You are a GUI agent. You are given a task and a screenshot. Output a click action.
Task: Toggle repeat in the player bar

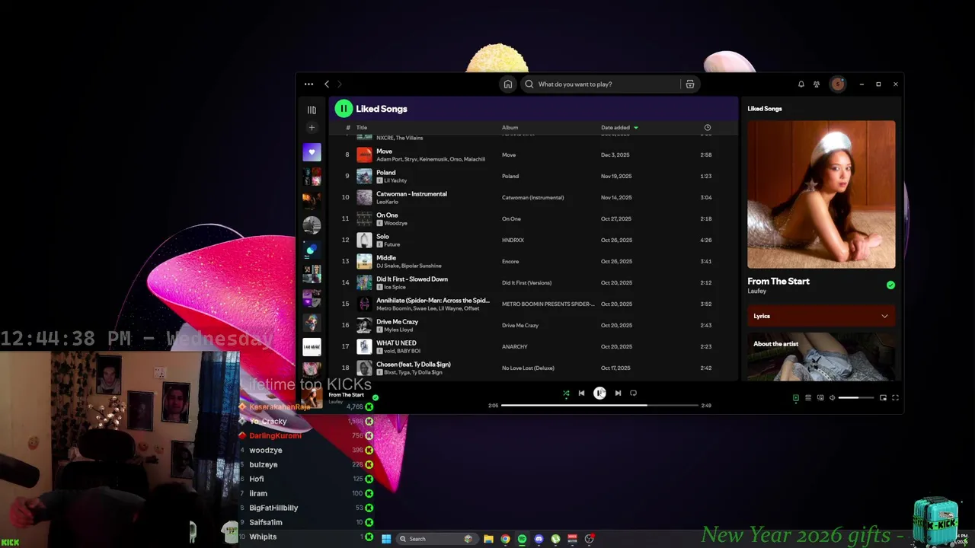coord(633,393)
